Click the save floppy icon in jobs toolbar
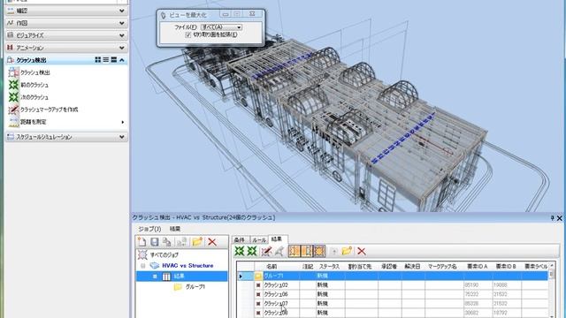 [x=155, y=242]
